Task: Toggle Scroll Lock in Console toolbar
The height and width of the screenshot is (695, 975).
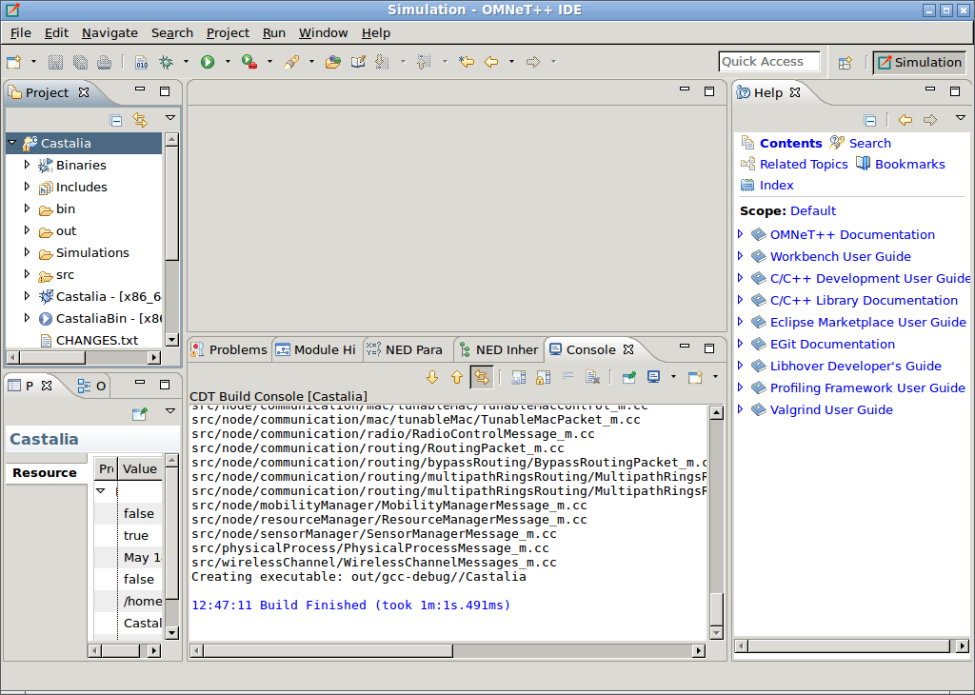Action: (544, 377)
